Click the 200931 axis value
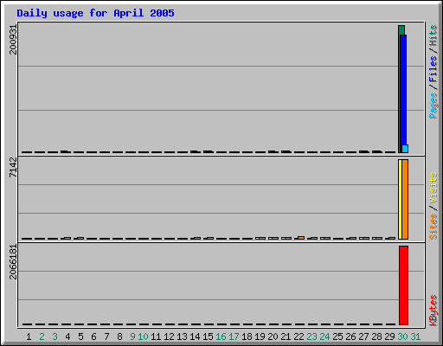The image size is (443, 346). pos(13,40)
